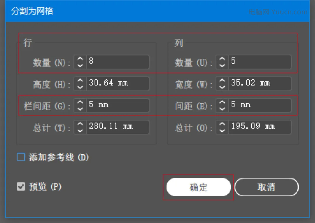The image size is (315, 223).
Task: Uncheck the 预览 (P) preview checkbox
Action: (21, 187)
